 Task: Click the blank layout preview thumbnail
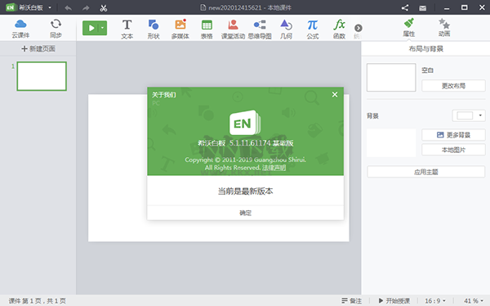pyautogui.click(x=391, y=78)
